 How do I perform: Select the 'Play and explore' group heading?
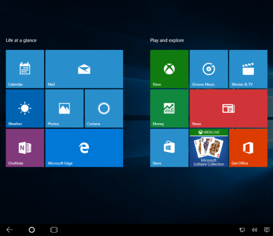coord(167,40)
